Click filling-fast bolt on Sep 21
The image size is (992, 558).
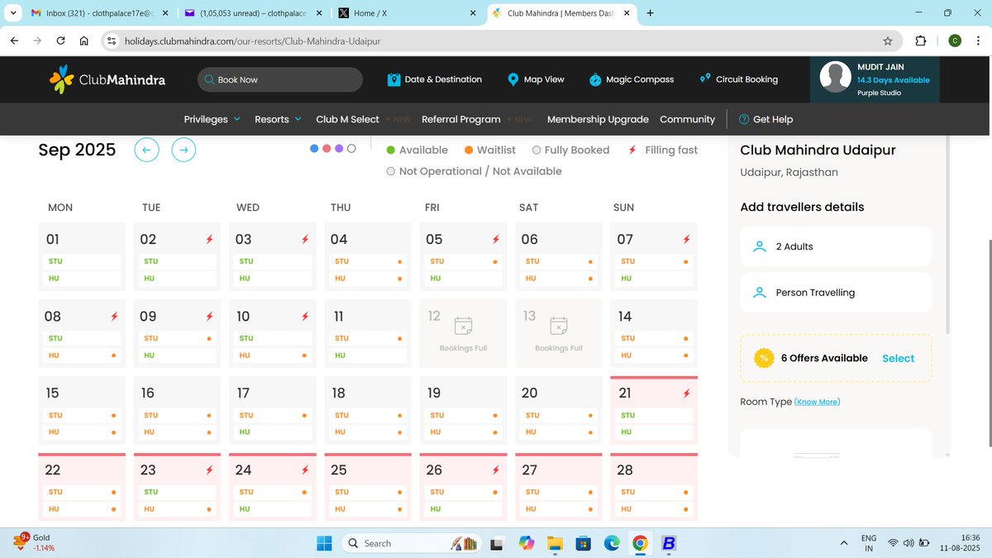click(687, 393)
